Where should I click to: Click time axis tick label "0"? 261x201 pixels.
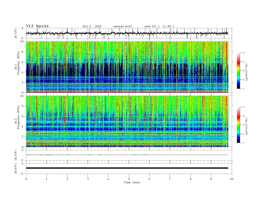[x=26, y=179]
